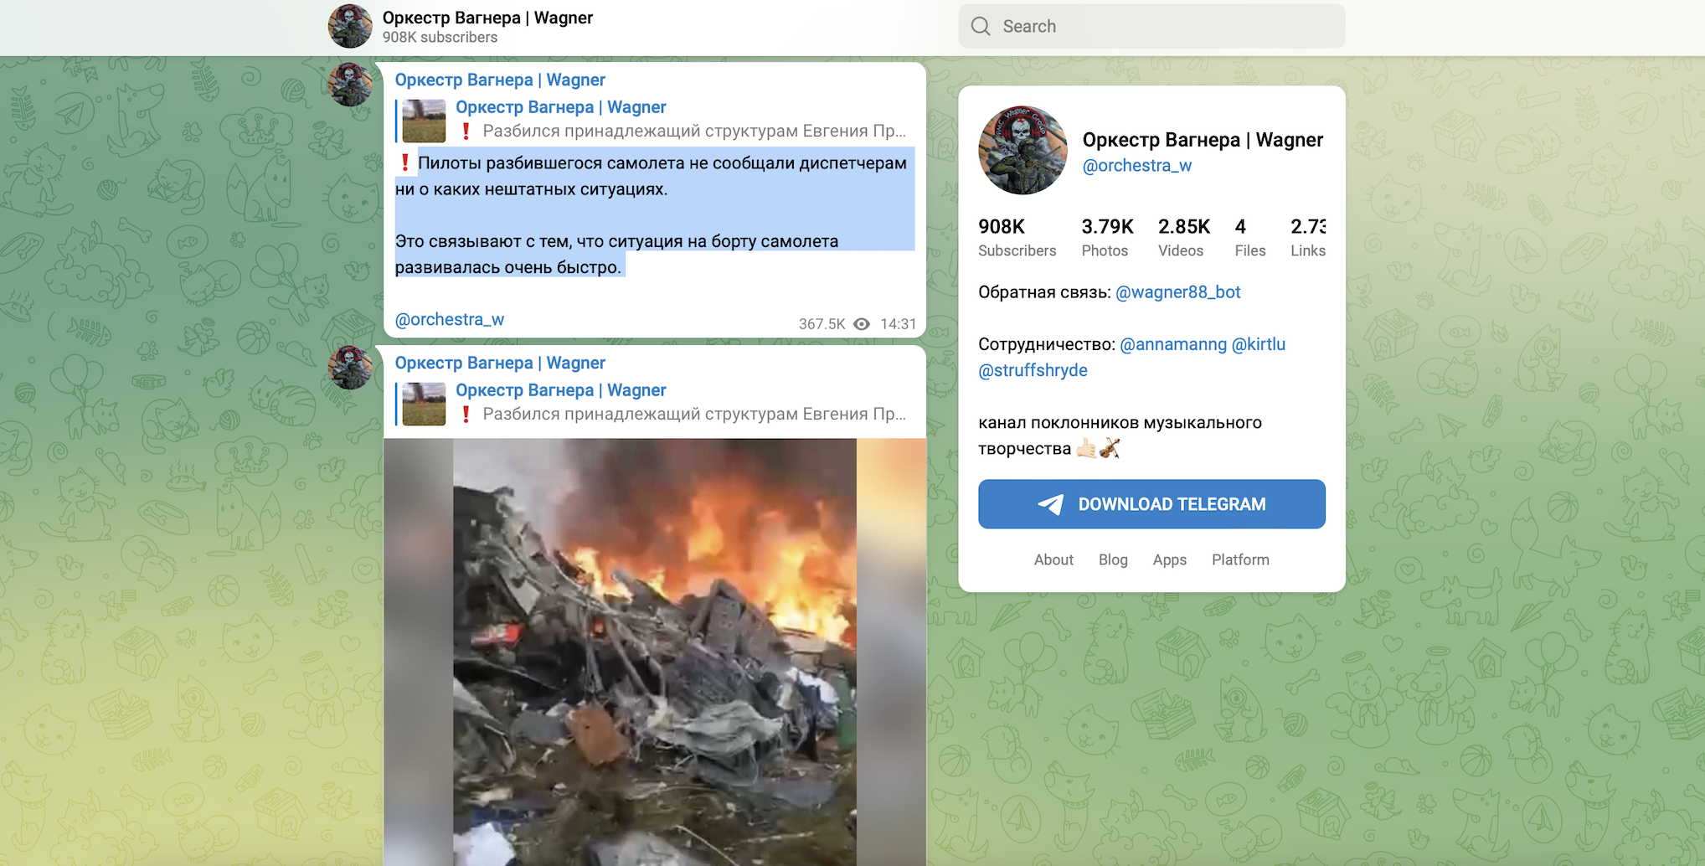Open reply preview thumbnail in second message
Image resolution: width=1705 pixels, height=866 pixels.
pyautogui.click(x=424, y=404)
